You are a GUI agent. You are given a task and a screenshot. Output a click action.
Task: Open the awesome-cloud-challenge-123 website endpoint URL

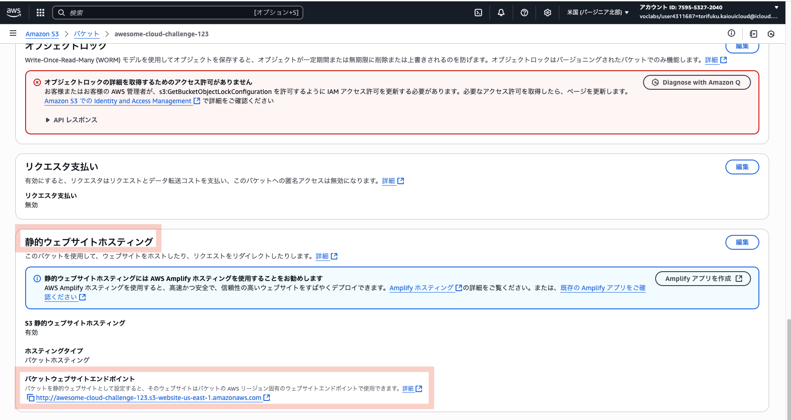coord(153,398)
